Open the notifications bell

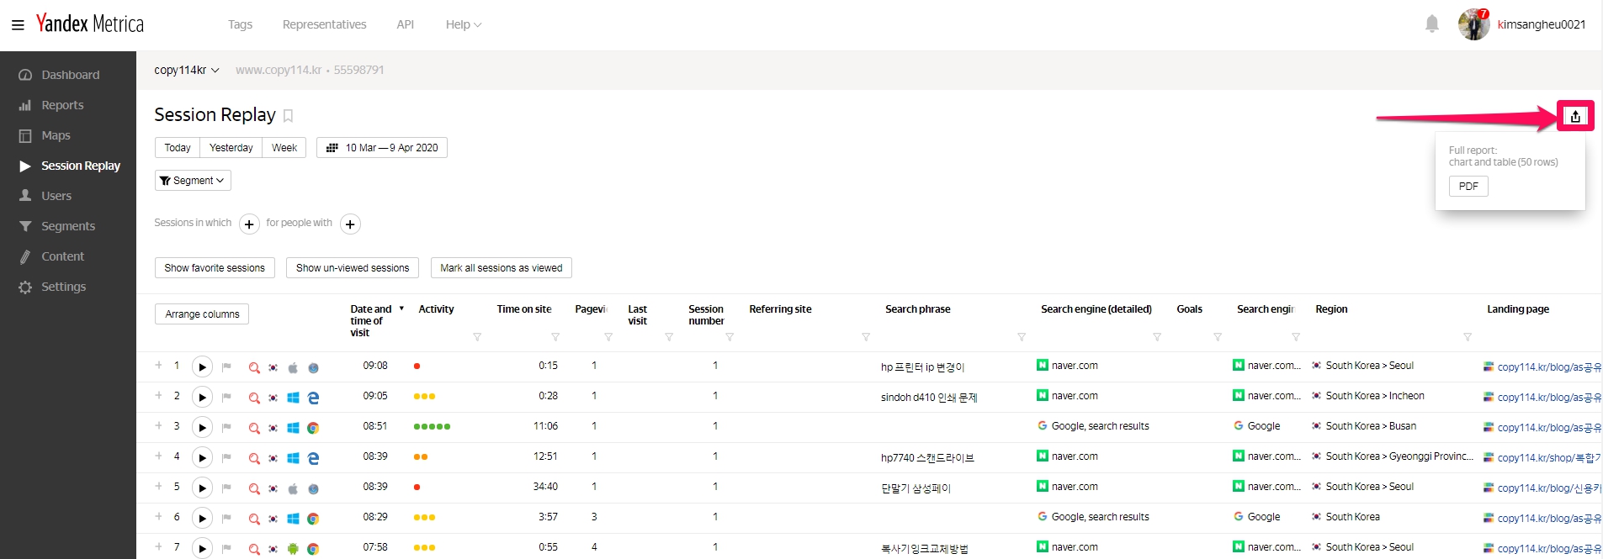(x=1431, y=24)
